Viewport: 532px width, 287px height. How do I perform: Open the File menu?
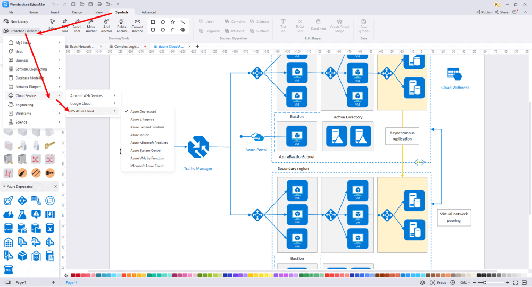[x=11, y=12]
